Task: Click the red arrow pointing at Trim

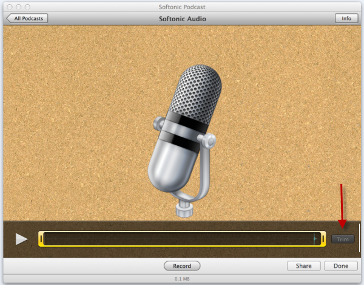Action: (x=342, y=205)
